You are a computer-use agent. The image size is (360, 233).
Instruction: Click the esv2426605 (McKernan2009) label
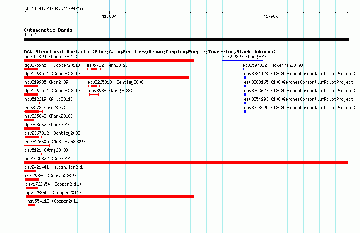[x=55, y=142]
